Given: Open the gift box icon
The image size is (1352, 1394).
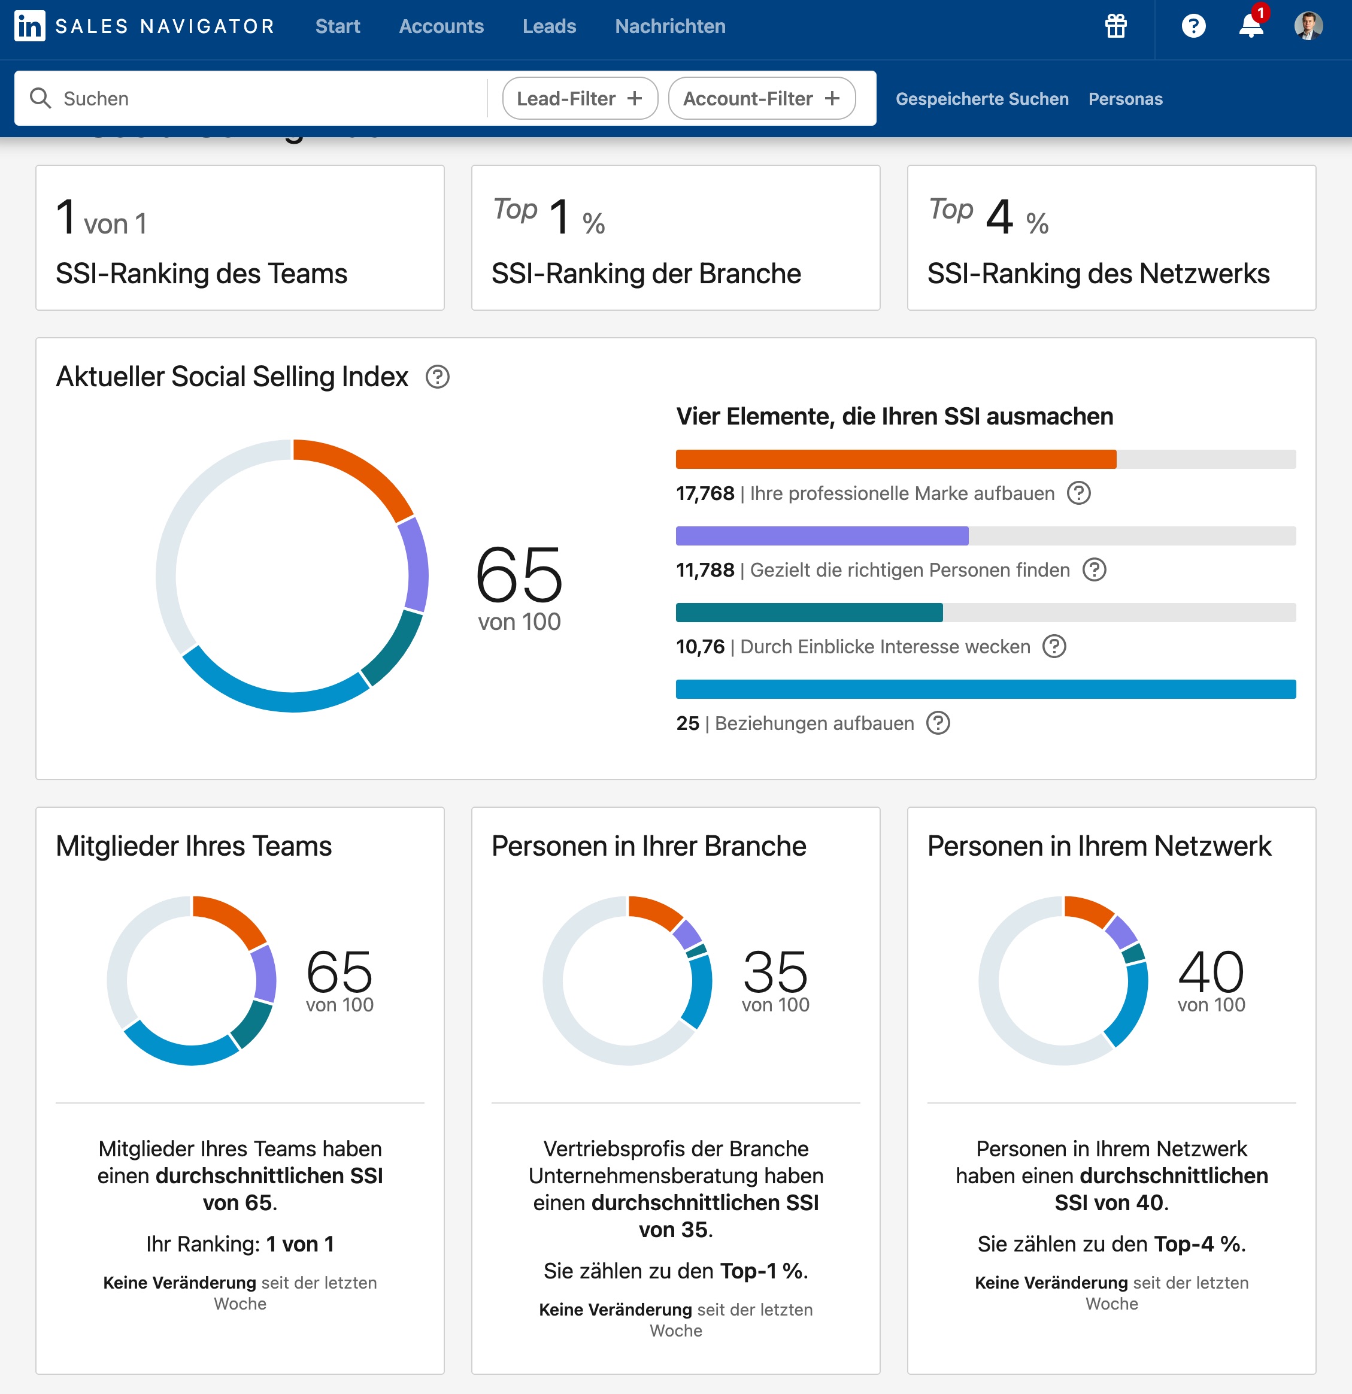Looking at the screenshot, I should (x=1116, y=26).
